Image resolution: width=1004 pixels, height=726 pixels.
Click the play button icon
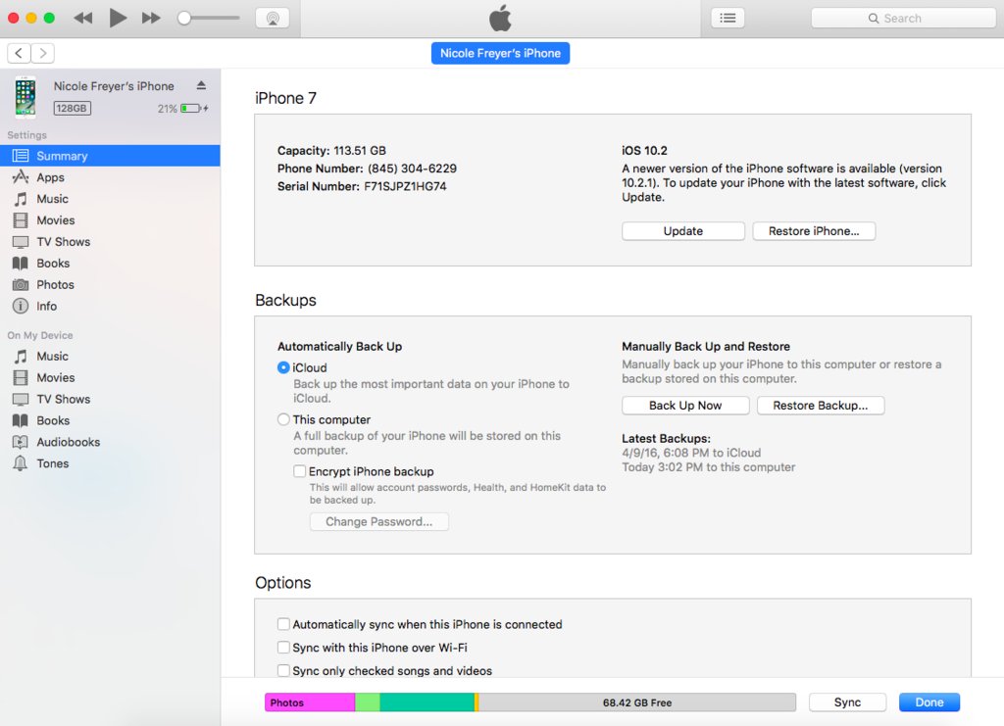(118, 18)
